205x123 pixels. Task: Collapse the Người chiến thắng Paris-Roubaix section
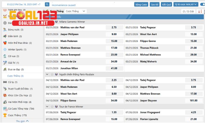(x=47, y=75)
